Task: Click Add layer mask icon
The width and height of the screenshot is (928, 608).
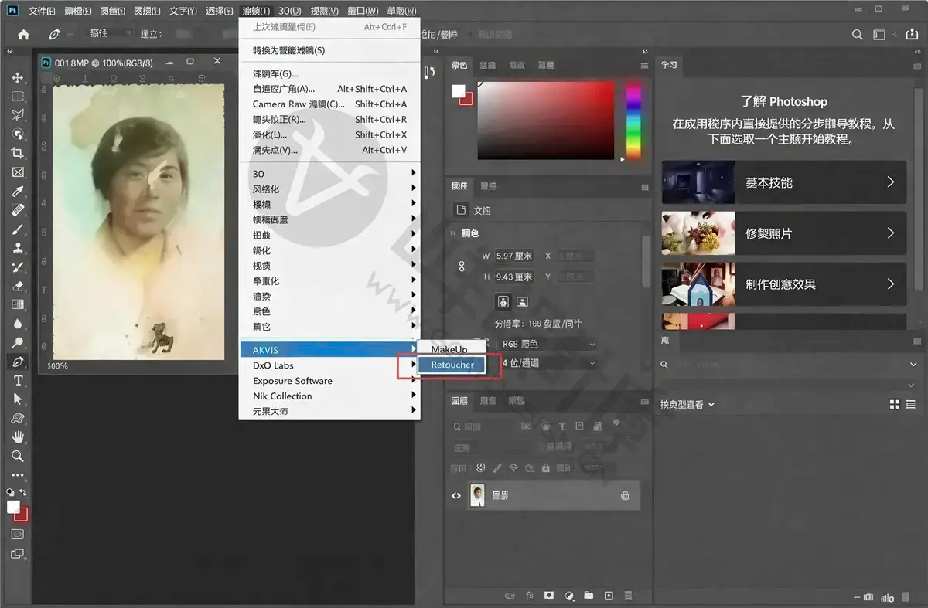Action: [549, 596]
